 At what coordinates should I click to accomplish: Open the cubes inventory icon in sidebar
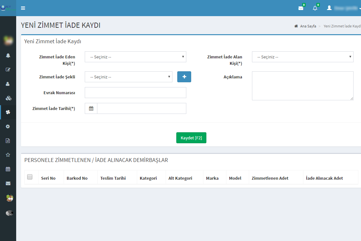click(8, 98)
